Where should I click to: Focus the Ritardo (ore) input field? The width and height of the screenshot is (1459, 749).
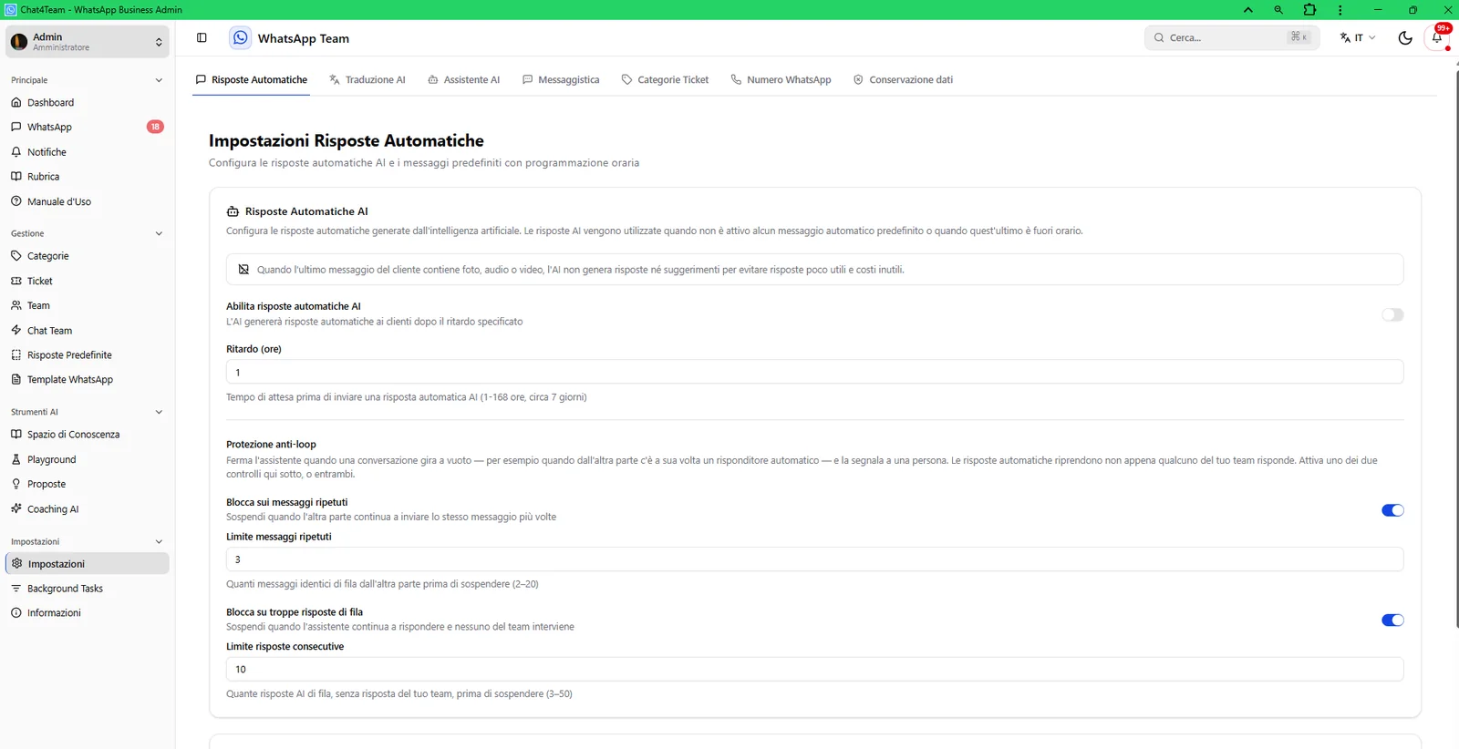point(814,372)
